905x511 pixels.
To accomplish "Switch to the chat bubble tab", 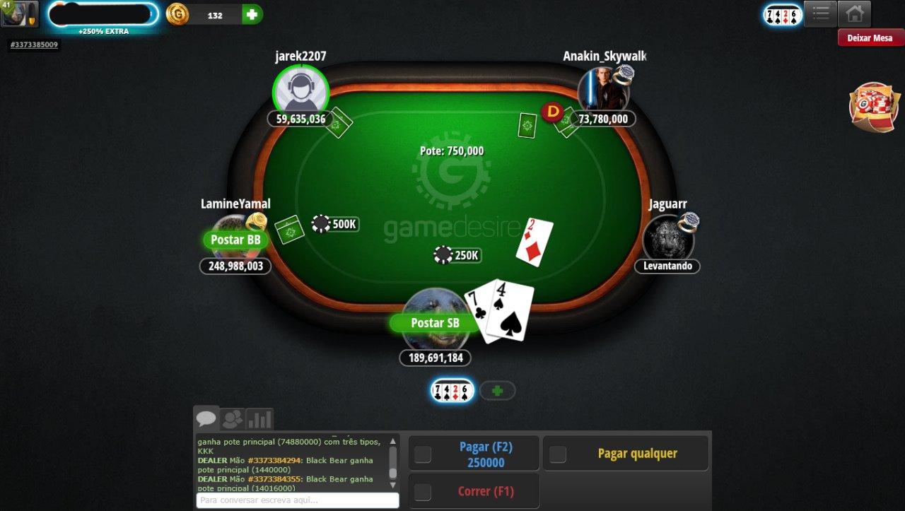I will click(206, 418).
